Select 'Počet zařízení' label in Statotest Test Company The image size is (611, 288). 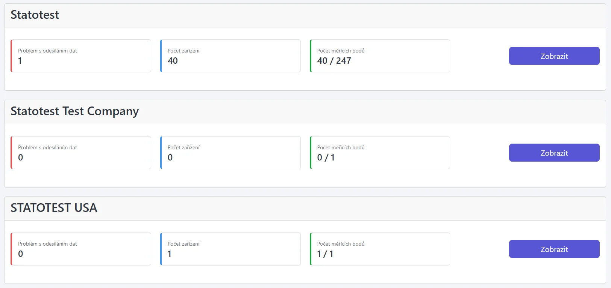[x=183, y=147]
